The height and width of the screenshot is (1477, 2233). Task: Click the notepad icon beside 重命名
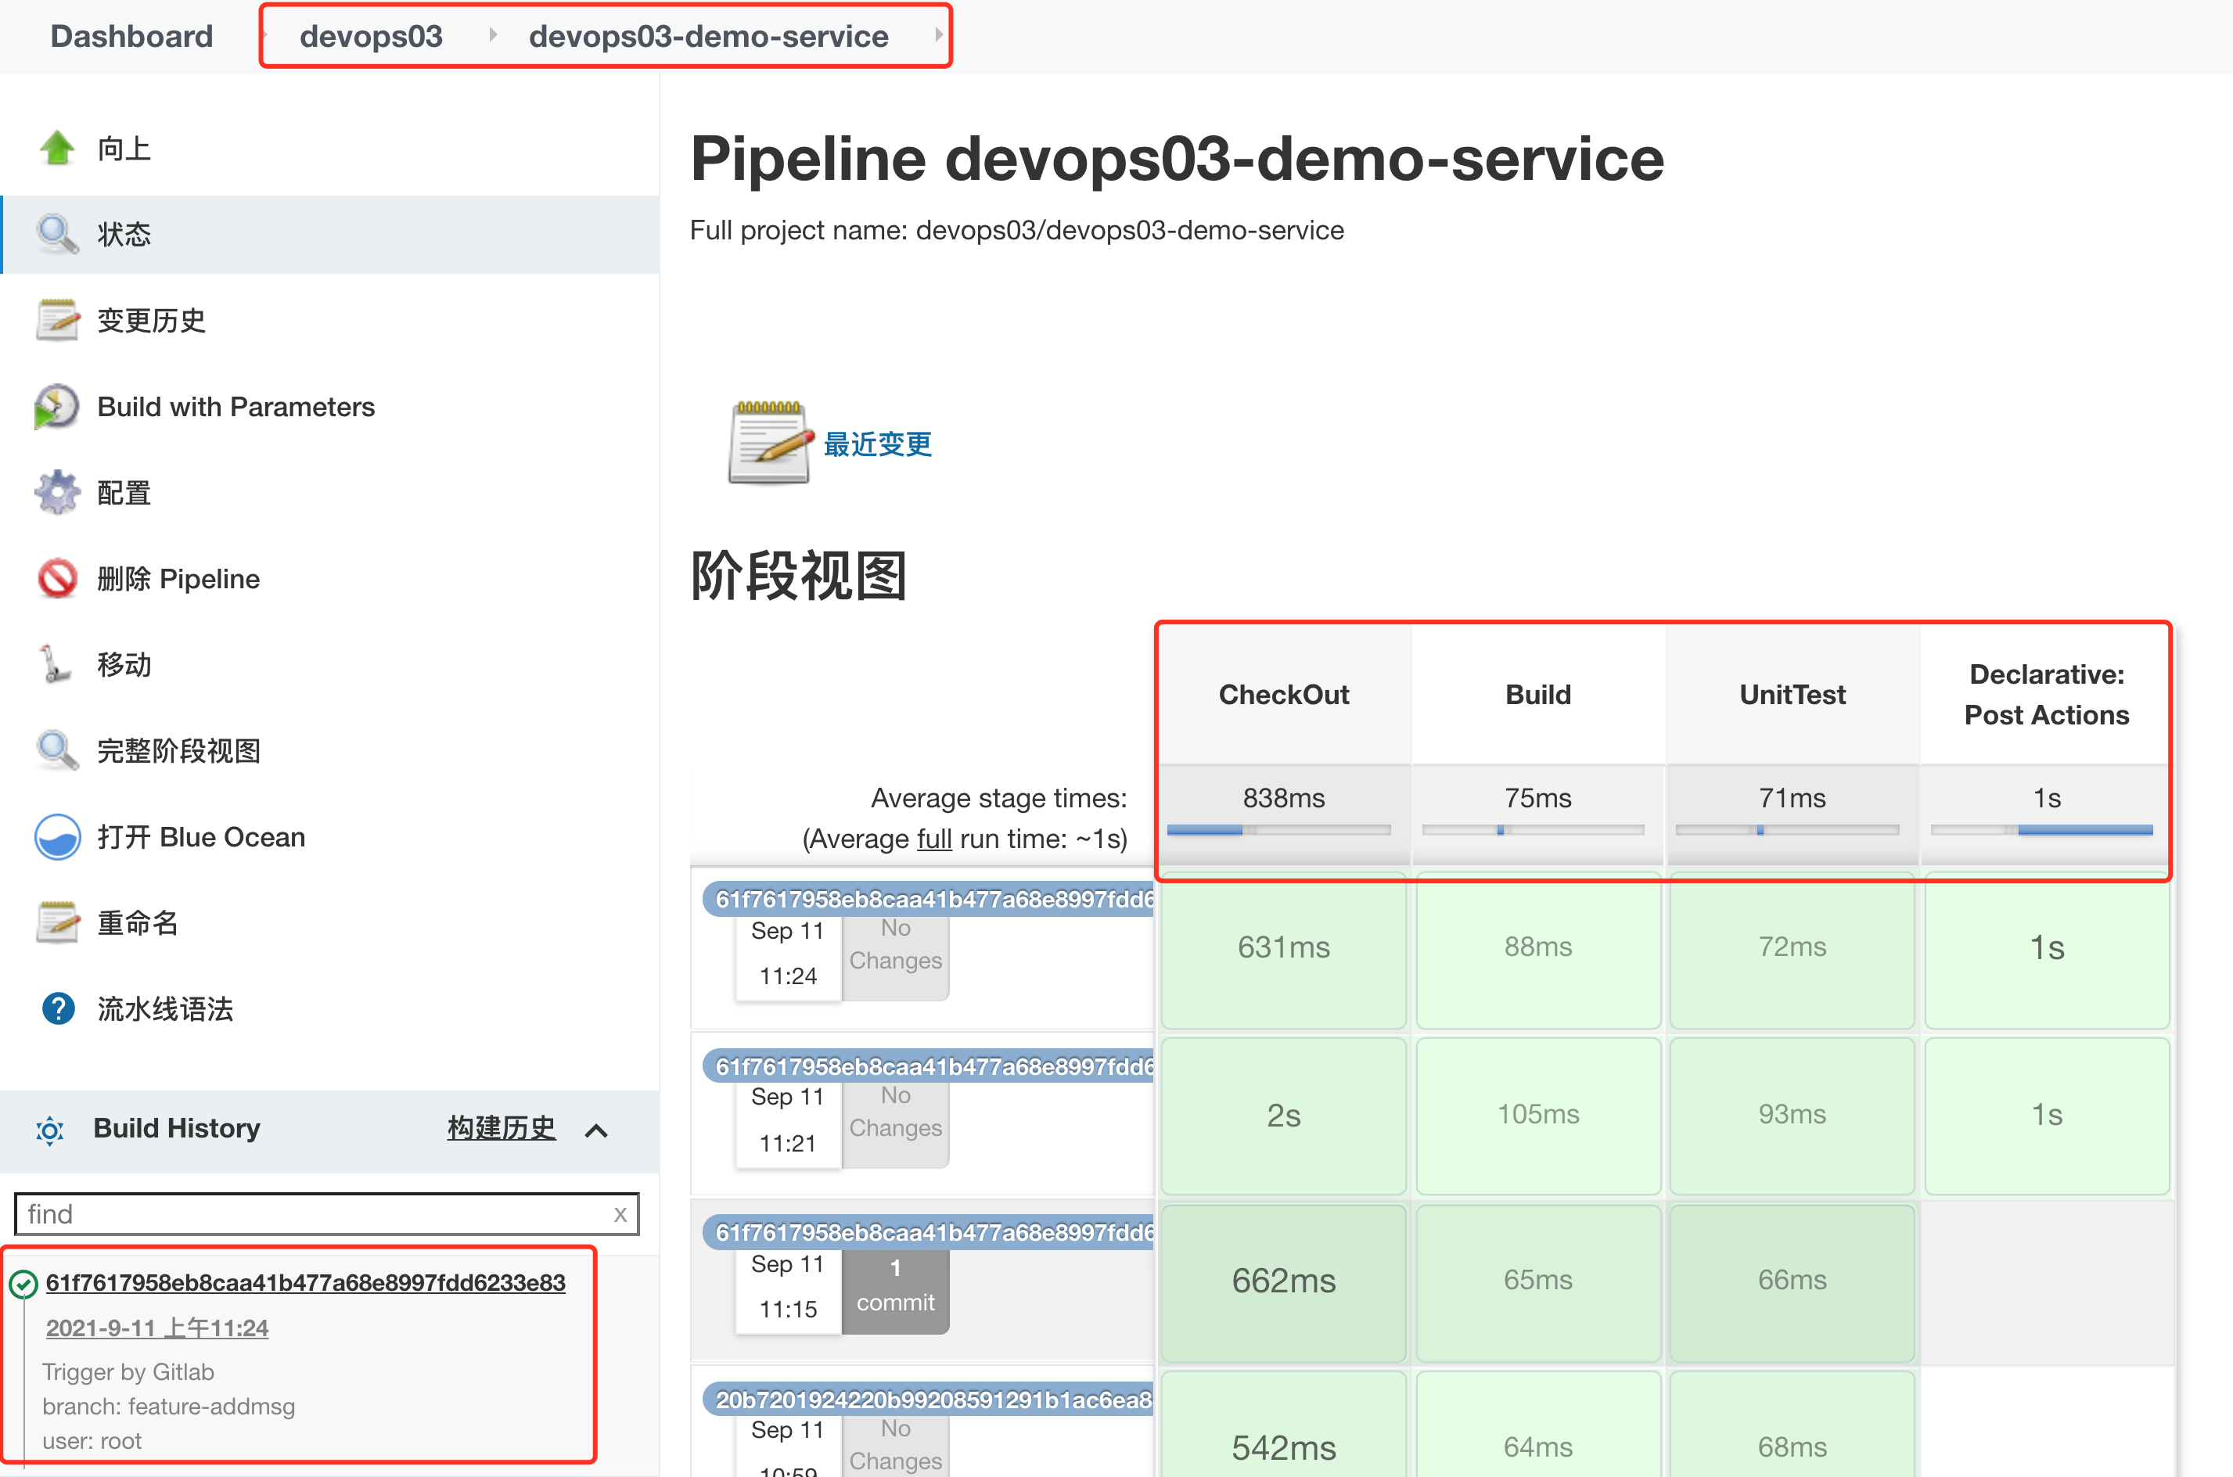click(57, 922)
